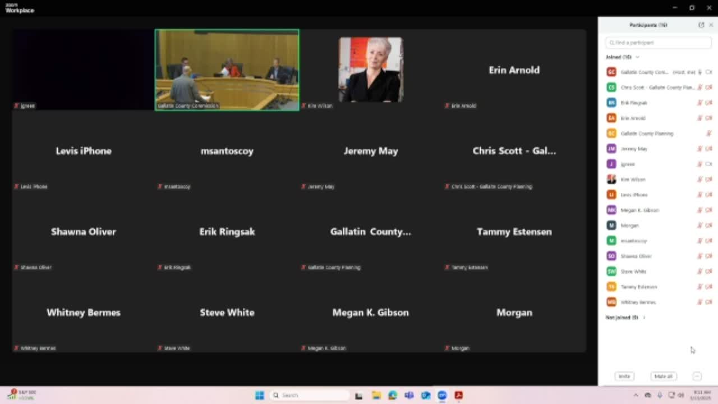Click Kim Wilson name in participants list
The width and height of the screenshot is (718, 404).
pyautogui.click(x=633, y=180)
